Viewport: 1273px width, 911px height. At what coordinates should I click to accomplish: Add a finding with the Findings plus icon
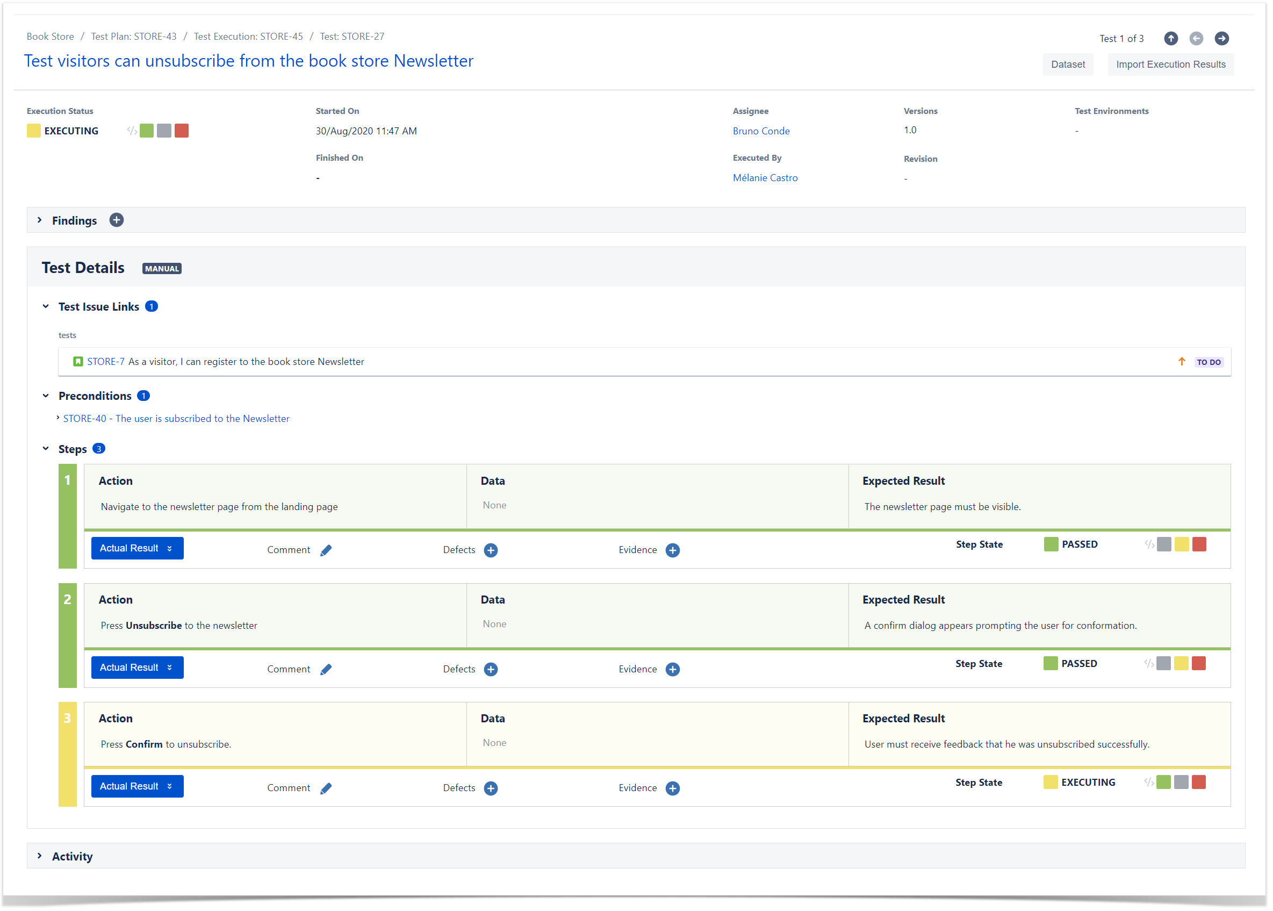coord(117,220)
